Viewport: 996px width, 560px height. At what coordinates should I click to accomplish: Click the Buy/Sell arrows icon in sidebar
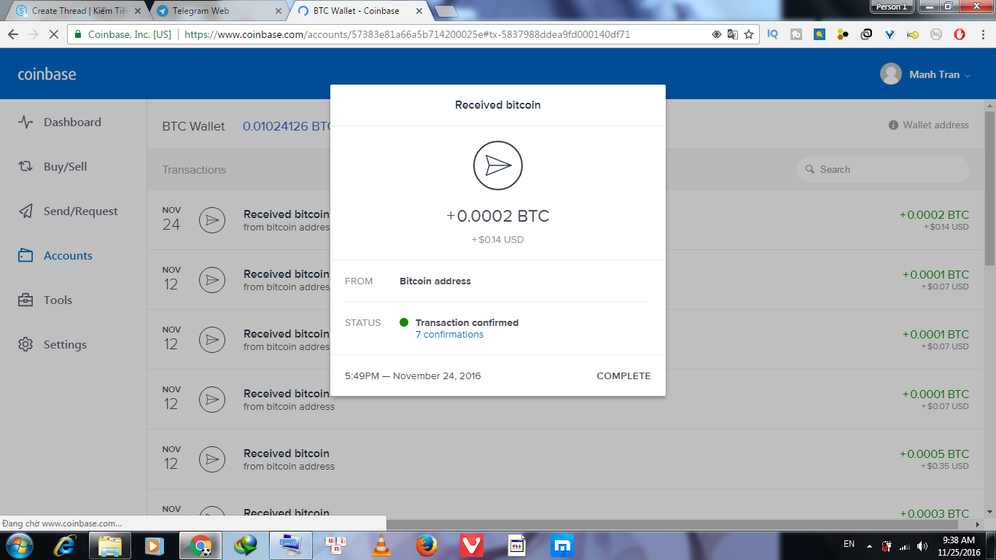pyautogui.click(x=26, y=167)
